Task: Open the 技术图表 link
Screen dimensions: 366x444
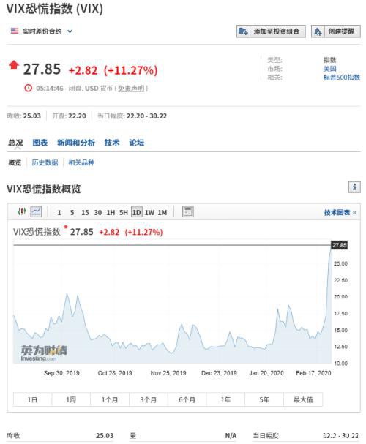Action: point(340,212)
